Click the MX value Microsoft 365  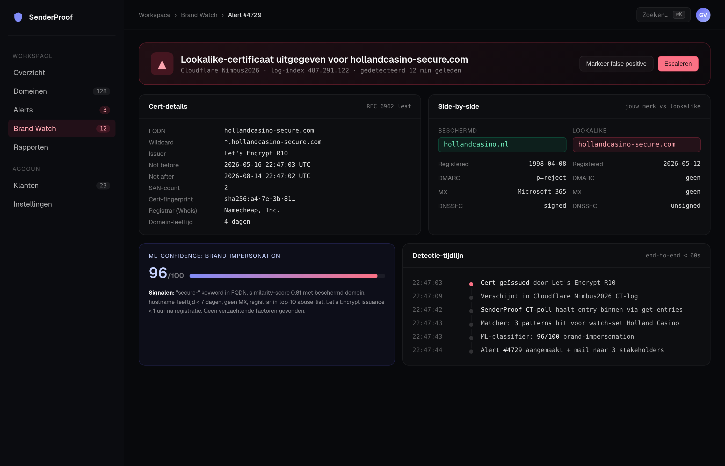click(541, 192)
